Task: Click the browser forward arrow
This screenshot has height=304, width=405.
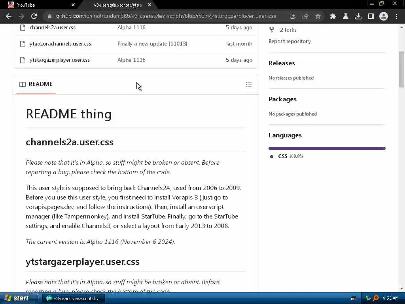Action: coord(21,16)
